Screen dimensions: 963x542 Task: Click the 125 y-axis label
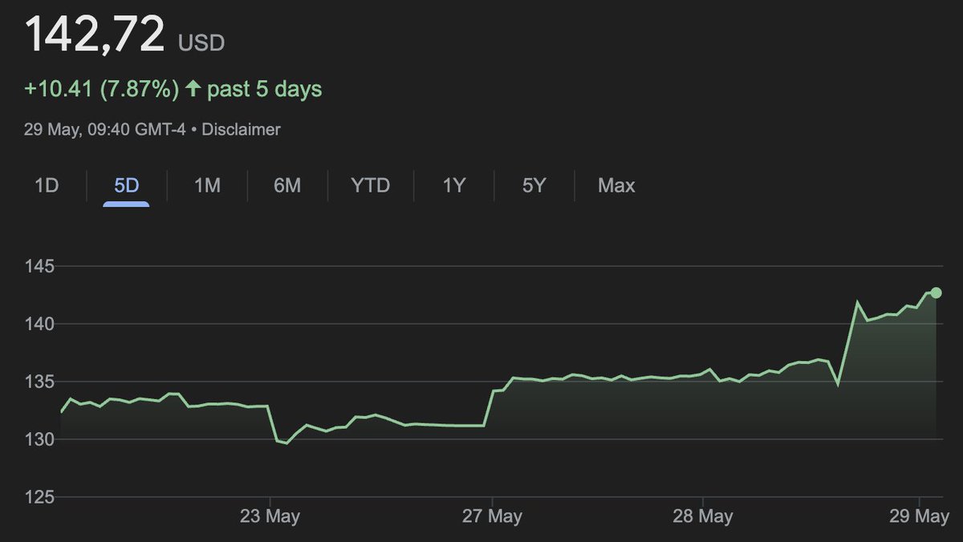click(x=38, y=497)
